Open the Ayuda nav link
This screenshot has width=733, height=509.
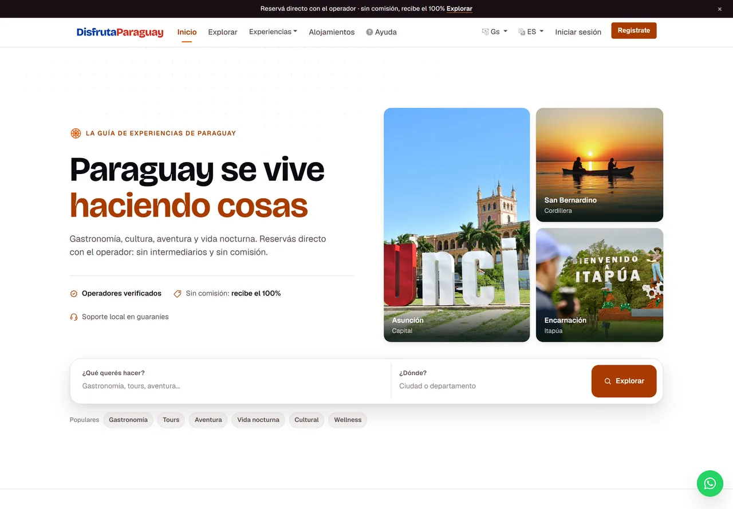pos(381,32)
